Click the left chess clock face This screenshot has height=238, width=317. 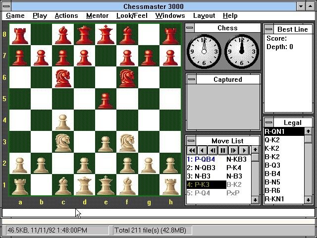click(204, 51)
